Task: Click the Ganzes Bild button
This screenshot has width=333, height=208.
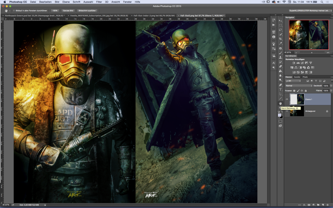Action: tap(68, 11)
